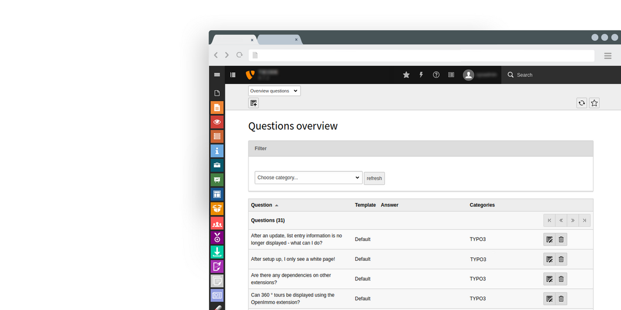Delete the 'After setup up' question
This screenshot has height=310, width=621.
[x=561, y=259]
